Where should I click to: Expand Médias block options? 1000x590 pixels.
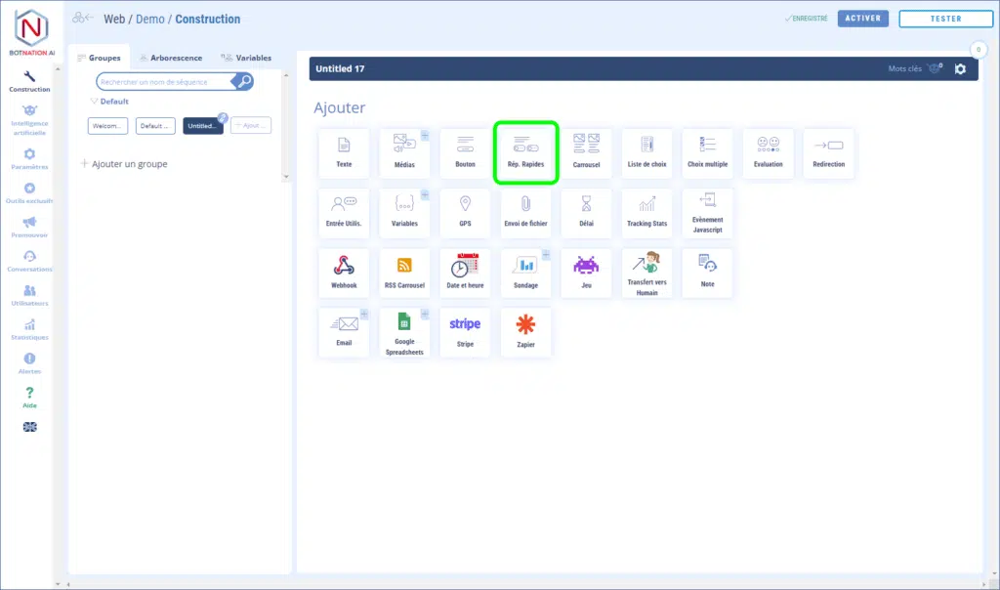425,136
